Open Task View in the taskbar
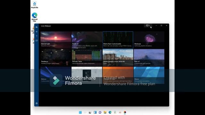 (x=90, y=112)
